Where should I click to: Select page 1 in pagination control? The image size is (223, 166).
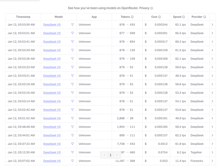coord(111,155)
